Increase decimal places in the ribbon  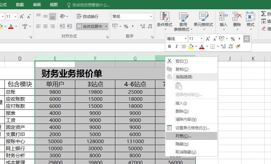click(x=143, y=26)
